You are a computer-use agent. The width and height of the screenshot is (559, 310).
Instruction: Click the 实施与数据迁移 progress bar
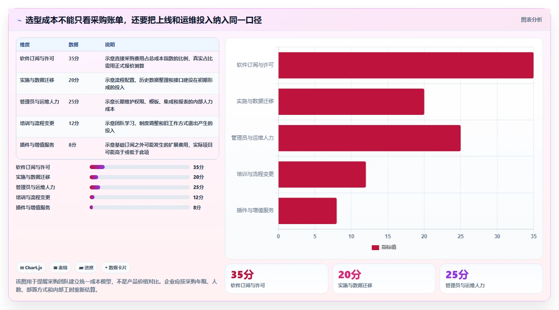(139, 177)
